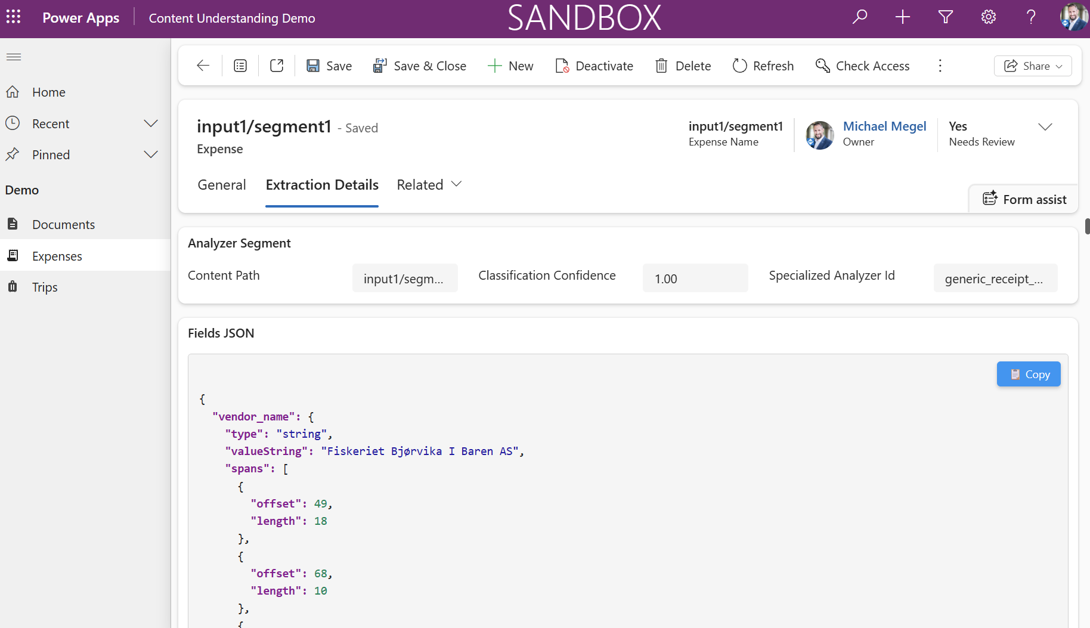Open the Share dropdown button
Screen dimensions: 1090x628
pos(1033,66)
